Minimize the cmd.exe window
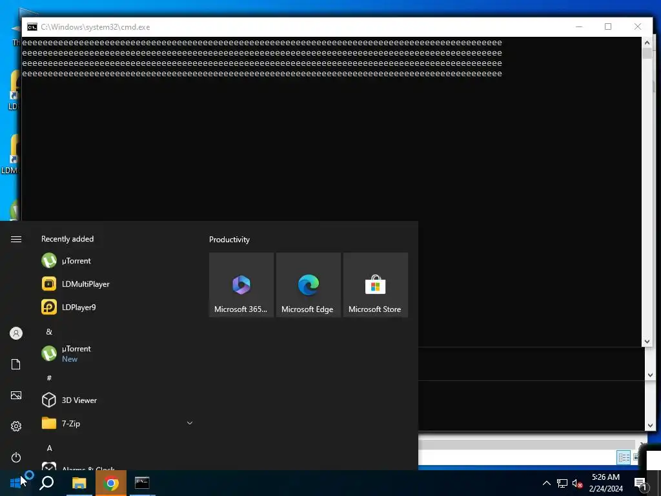The height and width of the screenshot is (496, 661). pyautogui.click(x=579, y=26)
